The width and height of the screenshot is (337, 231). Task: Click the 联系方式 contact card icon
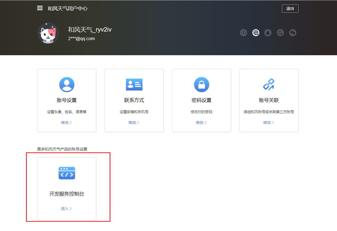pos(134,85)
